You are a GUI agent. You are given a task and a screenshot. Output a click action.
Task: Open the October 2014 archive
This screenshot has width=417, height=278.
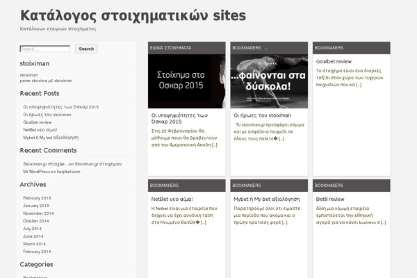36,221
